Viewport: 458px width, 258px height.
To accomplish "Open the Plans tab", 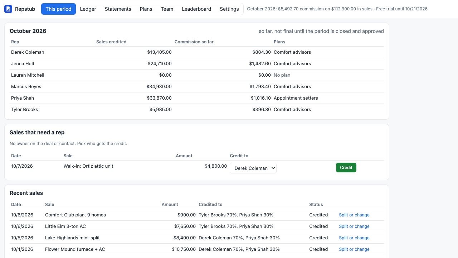I will (x=146, y=9).
